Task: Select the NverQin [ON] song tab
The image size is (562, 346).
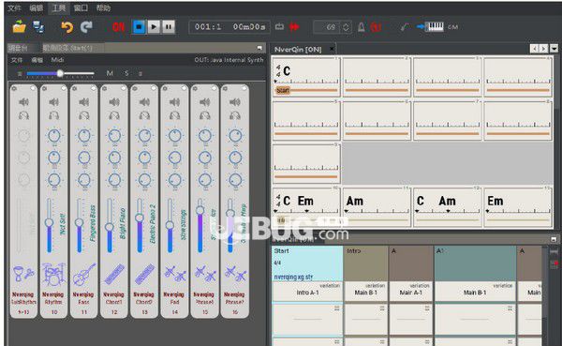Action: (x=298, y=50)
